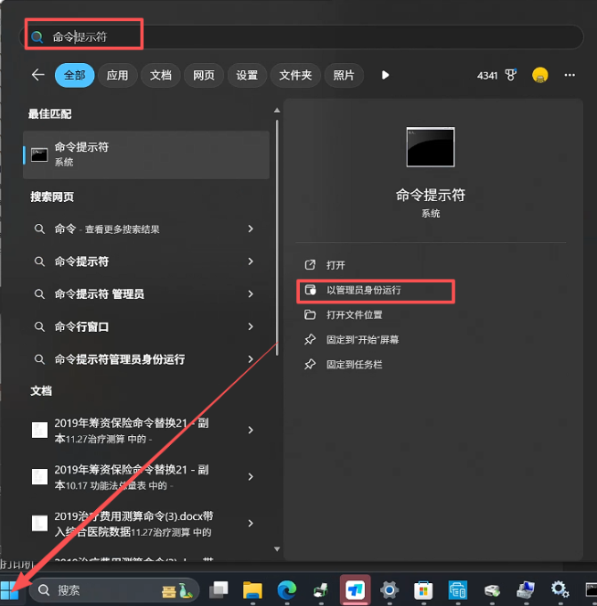This screenshot has width=597, height=606.
Task: Select the 全部 filter tab
Action: (75, 75)
